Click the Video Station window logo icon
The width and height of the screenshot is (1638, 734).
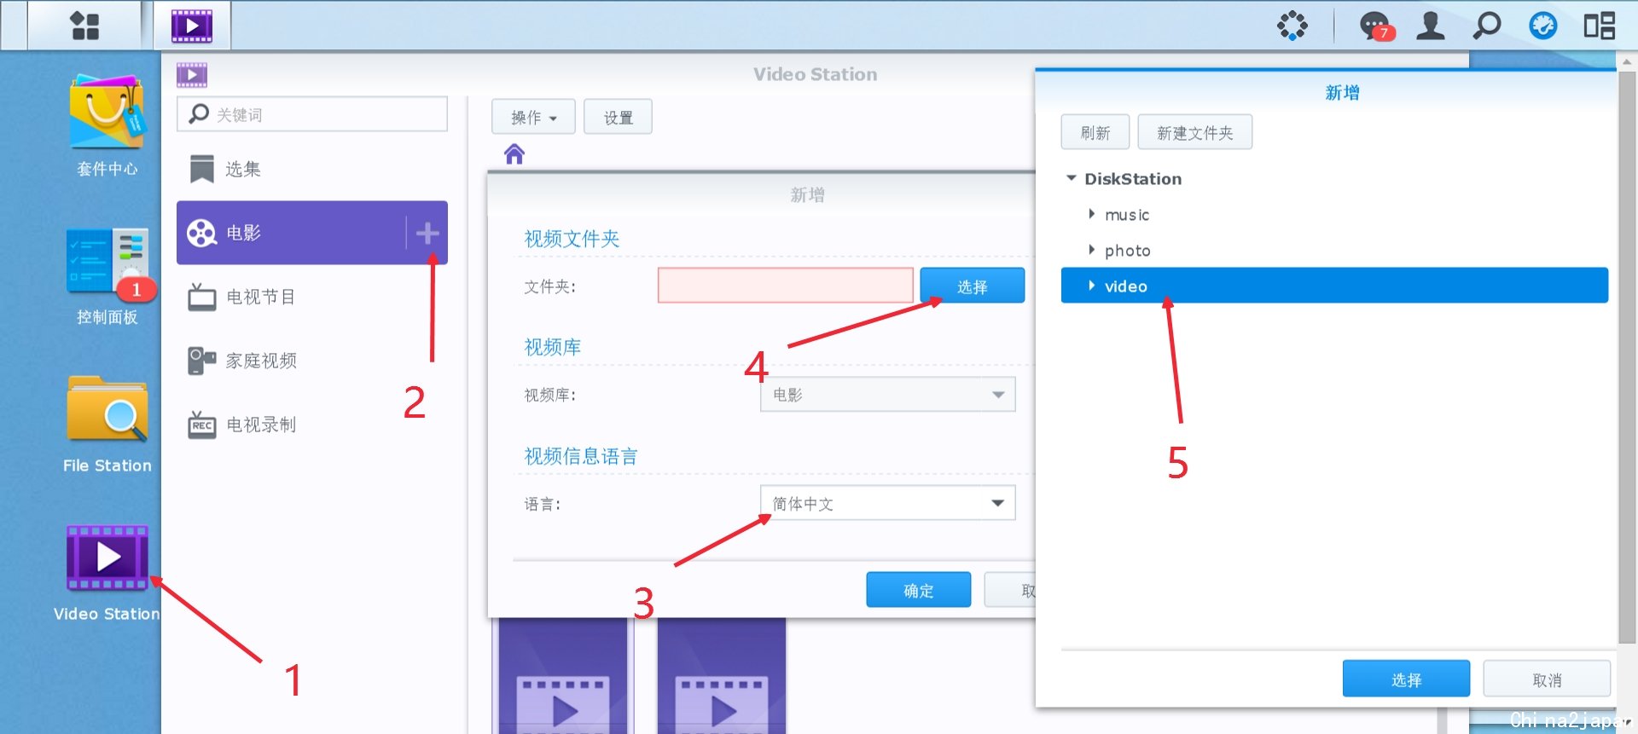tap(192, 75)
